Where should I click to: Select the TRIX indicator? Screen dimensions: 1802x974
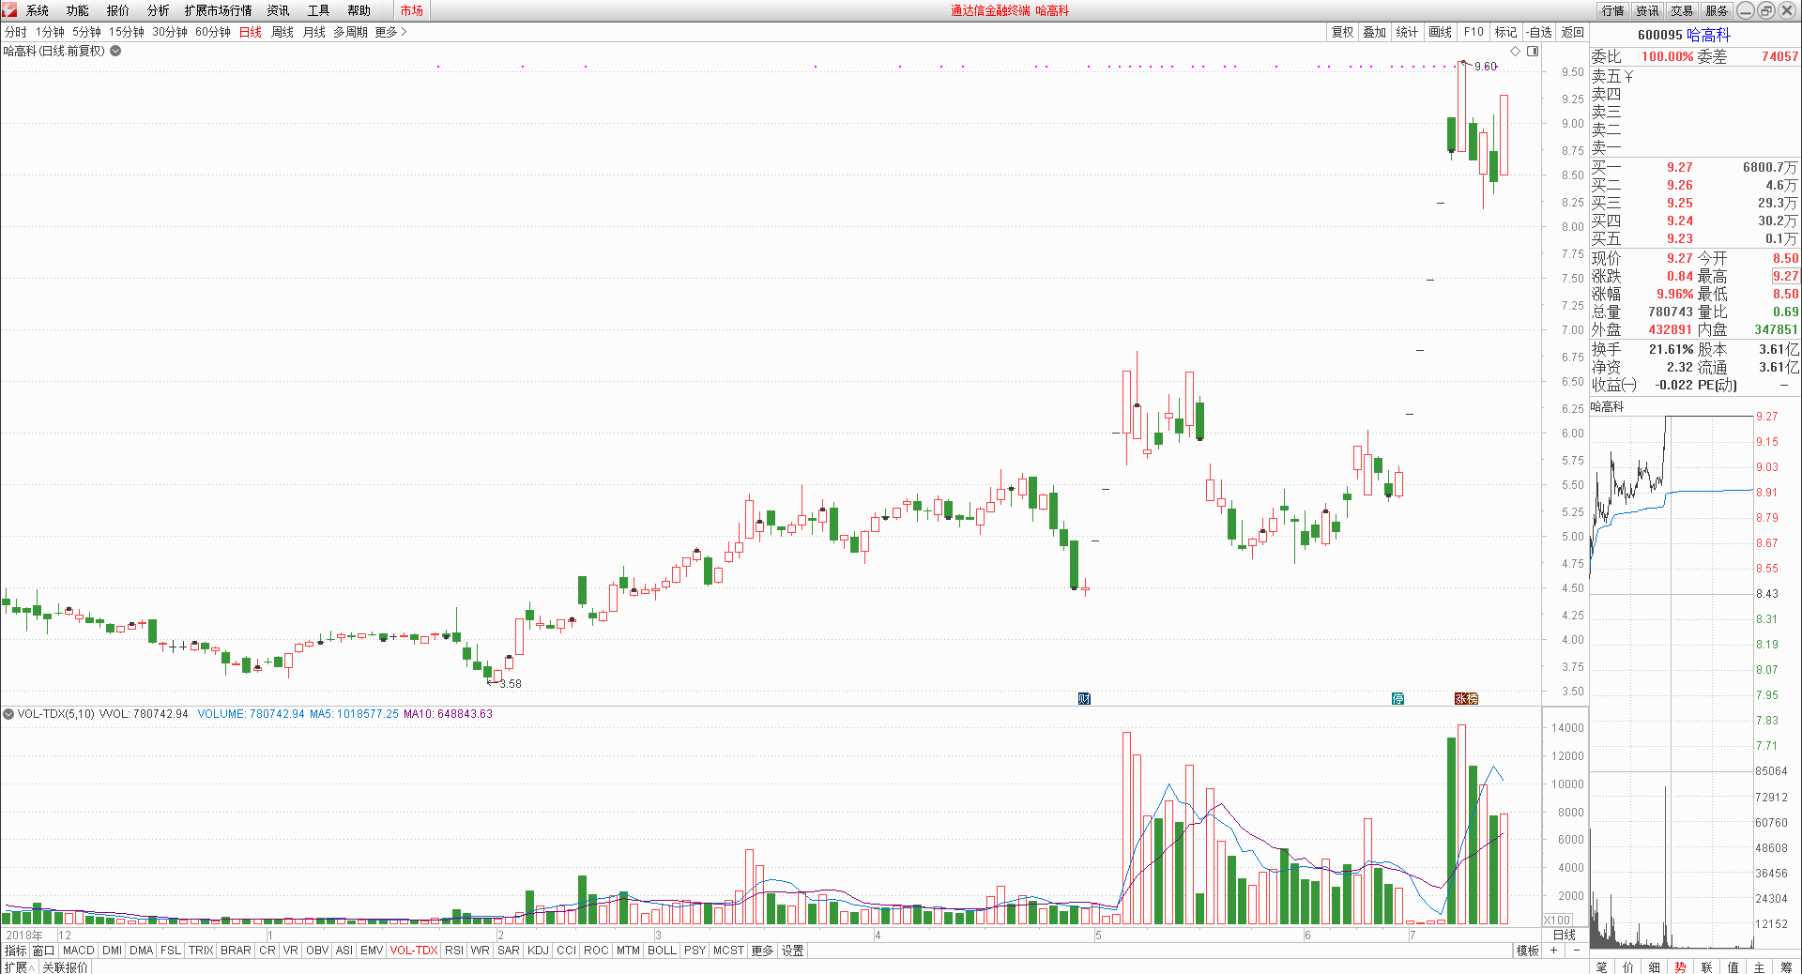pyautogui.click(x=201, y=951)
